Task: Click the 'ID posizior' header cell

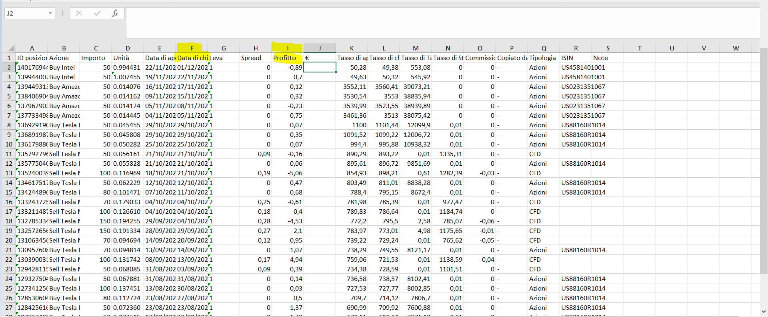Action: [x=32, y=58]
